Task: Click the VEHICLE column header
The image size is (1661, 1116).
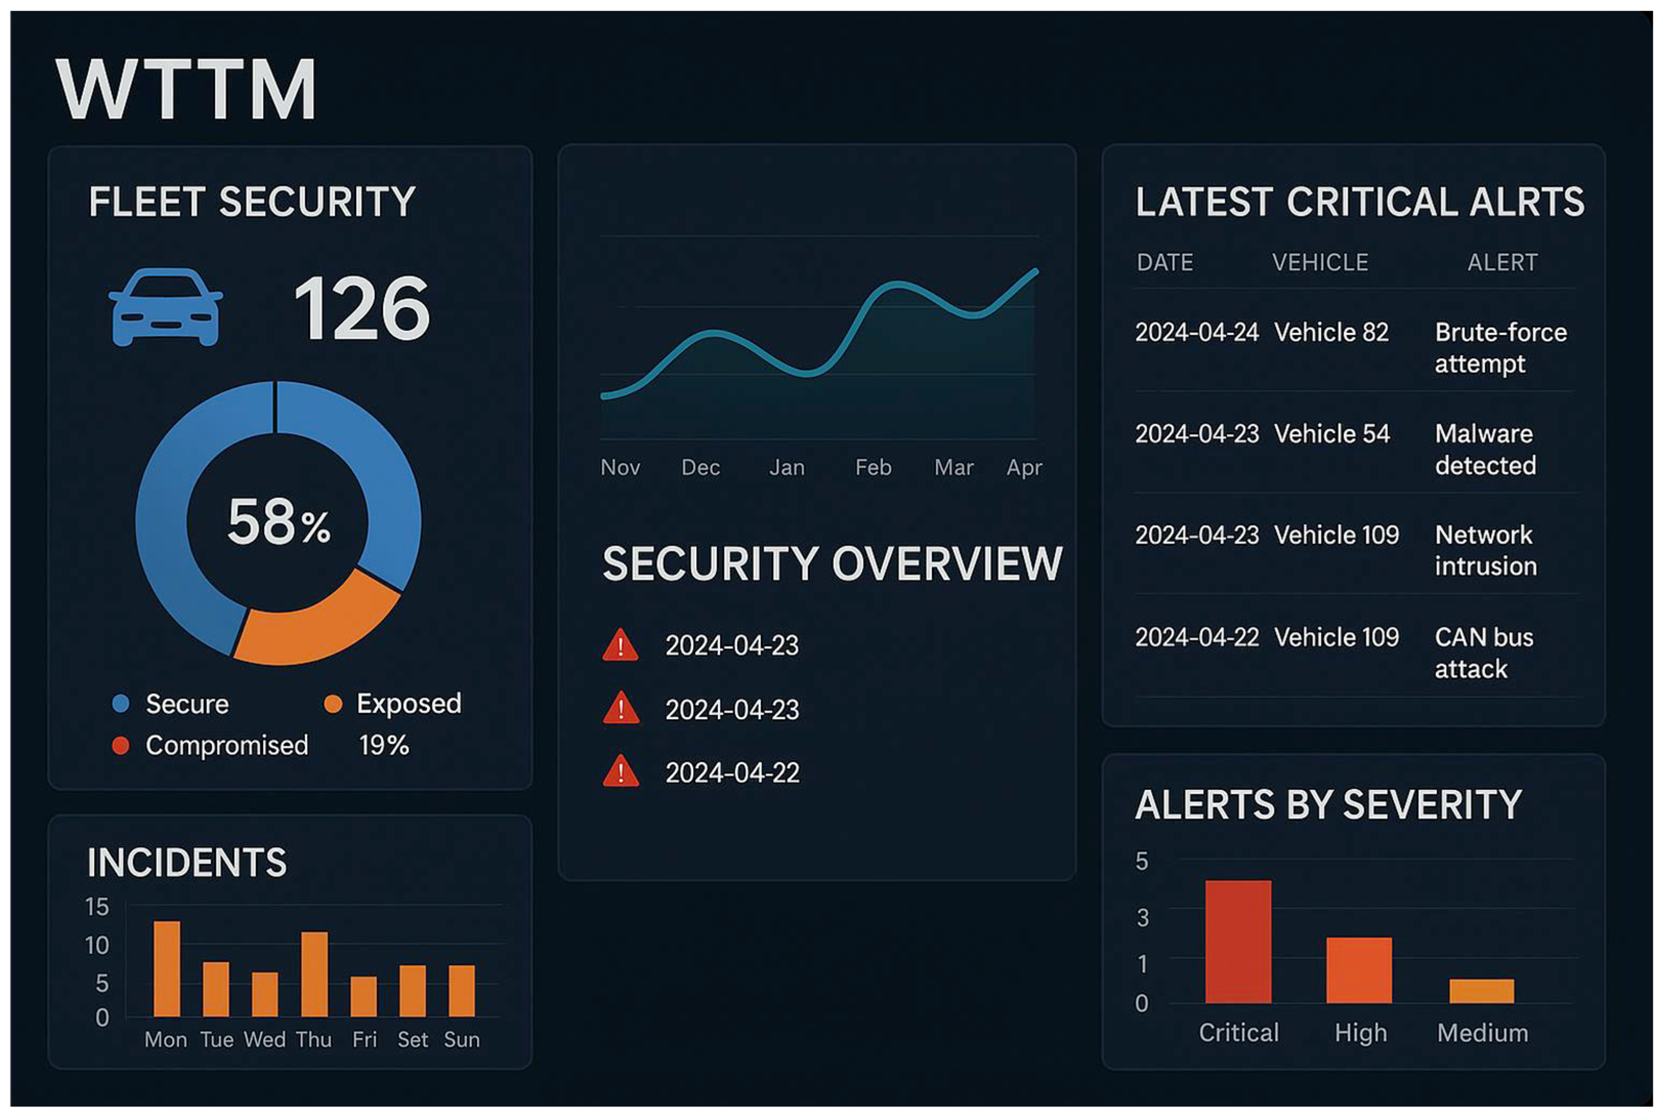Action: coord(1320,263)
